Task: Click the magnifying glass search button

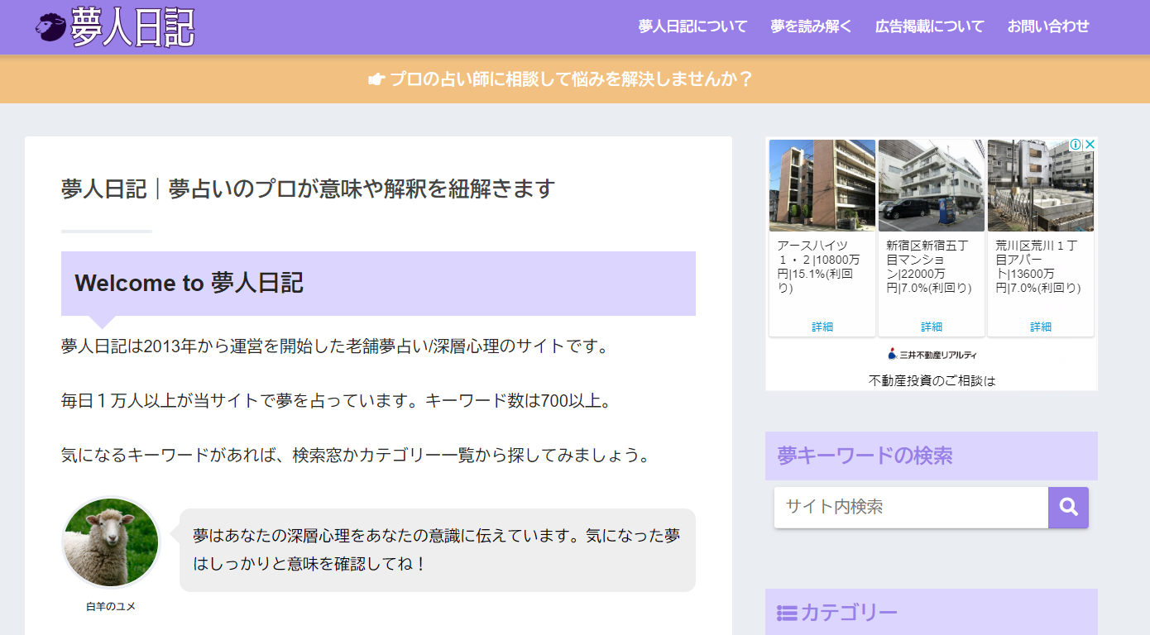Action: 1068,507
